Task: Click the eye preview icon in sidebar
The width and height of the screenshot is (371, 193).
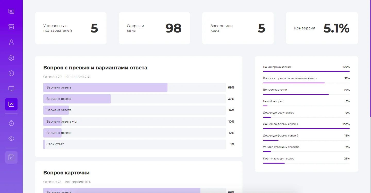Action: coord(11,139)
